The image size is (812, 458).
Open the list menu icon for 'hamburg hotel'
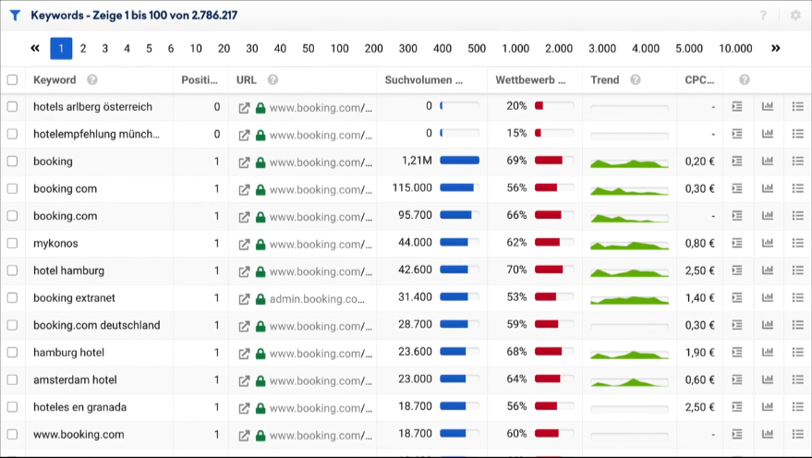(x=797, y=353)
